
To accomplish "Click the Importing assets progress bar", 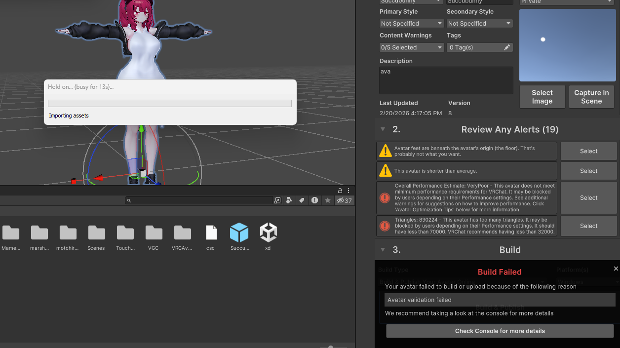I will click(x=170, y=103).
